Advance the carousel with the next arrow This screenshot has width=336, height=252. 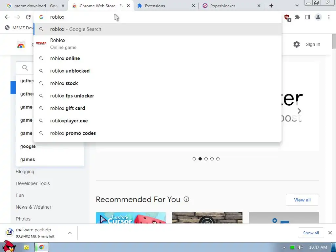[299, 111]
